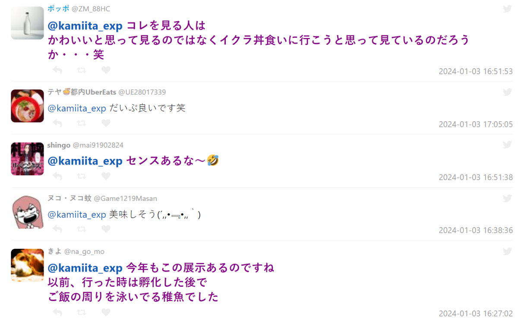Open shingo's profile avatar image
The height and width of the screenshot is (320, 518).
[x=27, y=159]
